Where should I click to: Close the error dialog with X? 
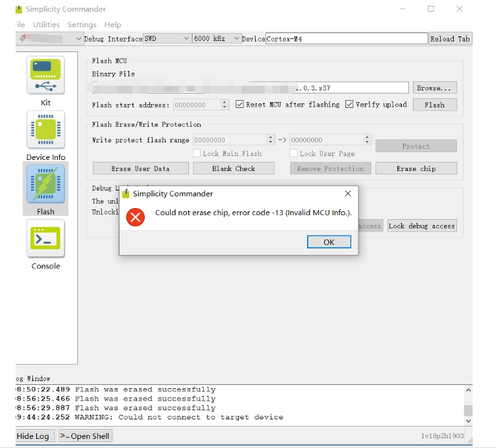(347, 194)
